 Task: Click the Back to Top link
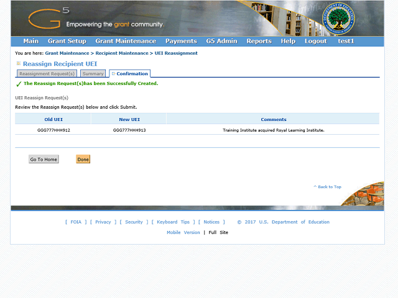(x=328, y=187)
